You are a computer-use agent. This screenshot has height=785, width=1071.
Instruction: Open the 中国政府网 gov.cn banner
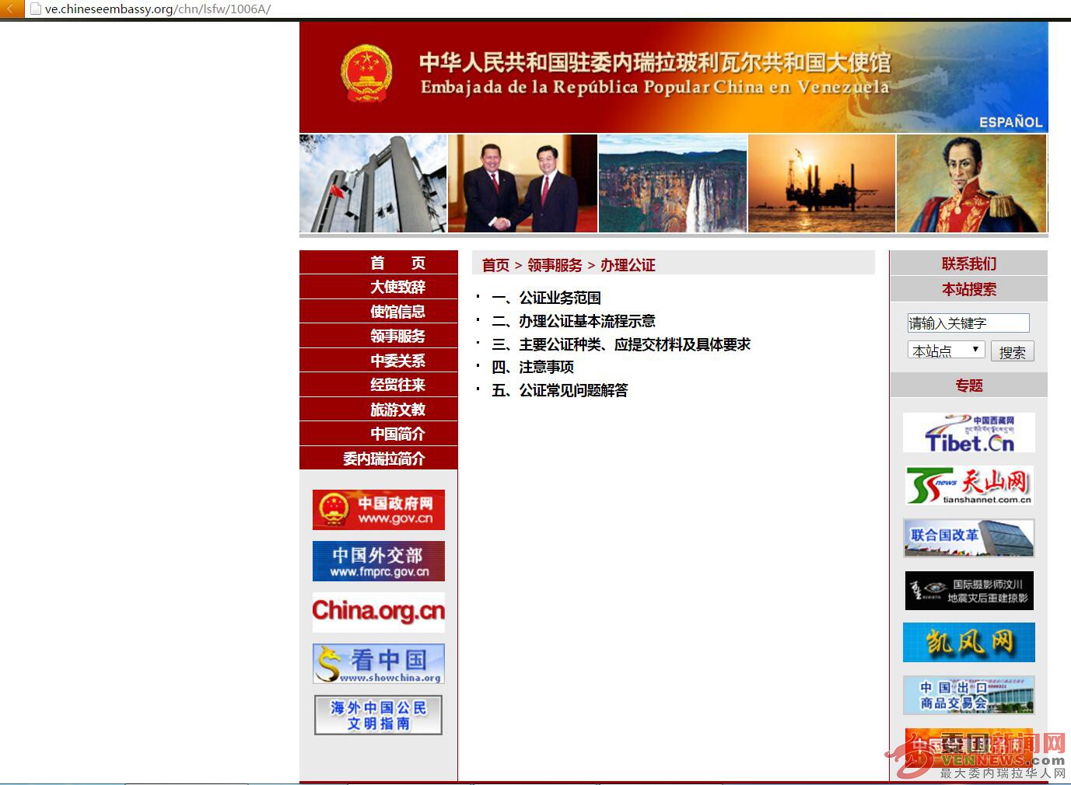coord(379,510)
